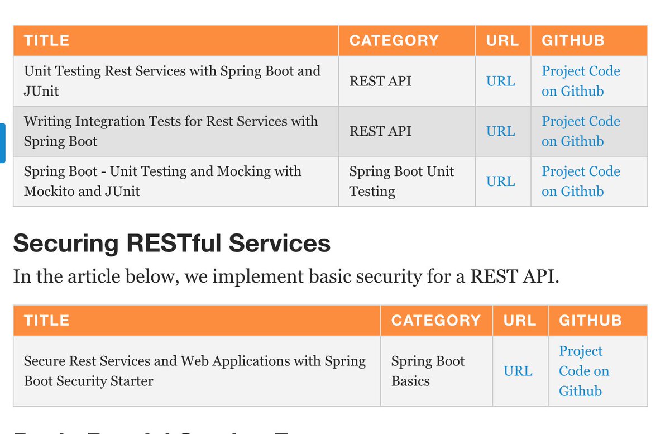Open URL link for Unit Testing Rest Services row
Viewport: 670px width, 434px height.
(x=501, y=81)
